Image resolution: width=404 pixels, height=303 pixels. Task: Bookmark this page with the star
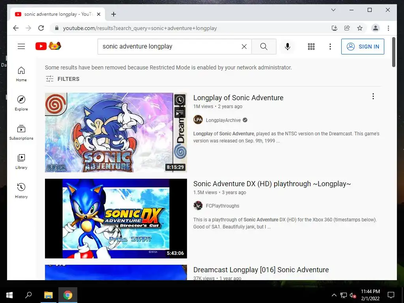point(360,28)
